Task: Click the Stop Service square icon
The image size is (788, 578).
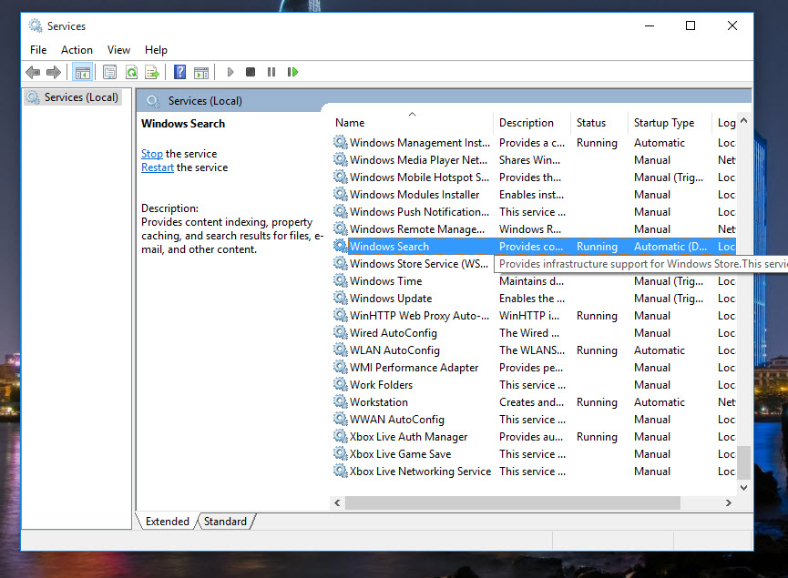Action: (x=251, y=72)
